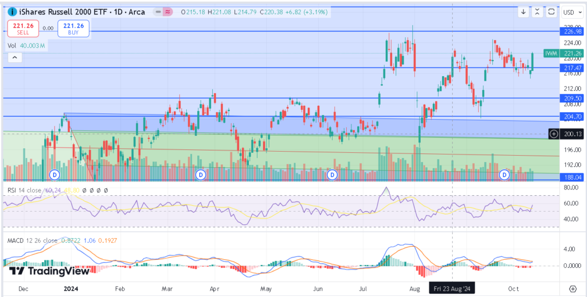Click the dividend D marker in June
The height and width of the screenshot is (297, 587).
pos(332,175)
